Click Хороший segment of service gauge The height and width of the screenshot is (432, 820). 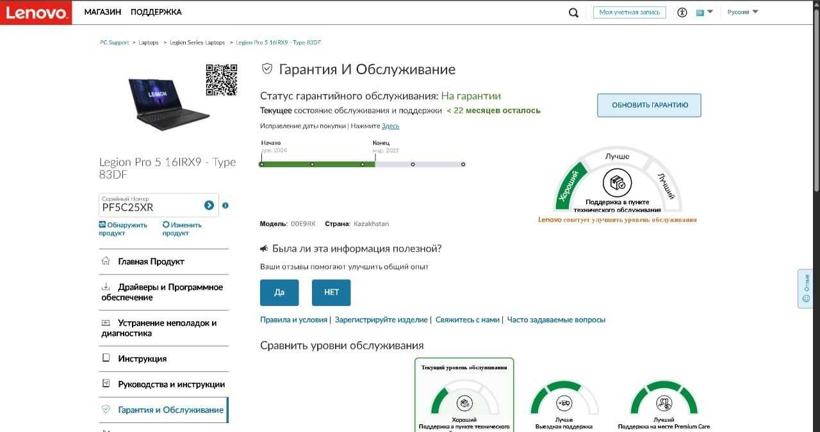point(571,185)
